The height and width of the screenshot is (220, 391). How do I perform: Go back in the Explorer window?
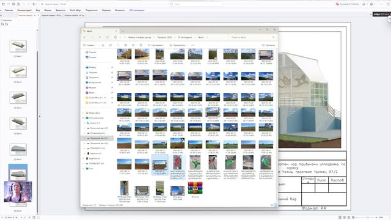pyautogui.click(x=84, y=37)
